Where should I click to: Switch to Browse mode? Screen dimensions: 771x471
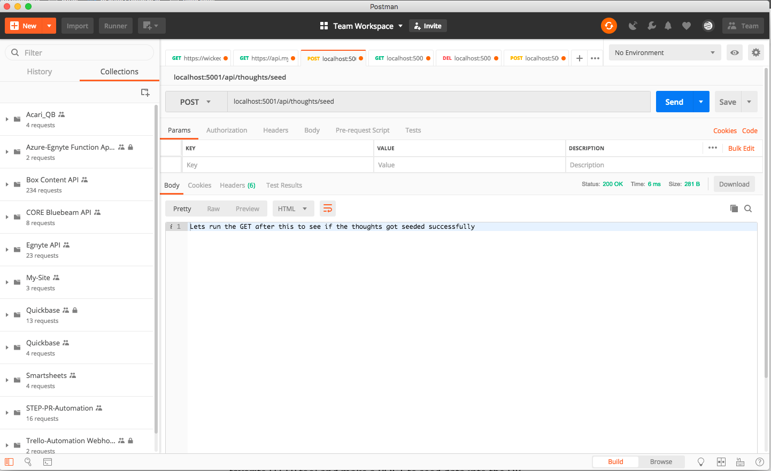coord(661,461)
